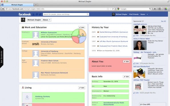Open Auf zum Oktoberfest ad link
This screenshot has height=106, width=170.
point(142,67)
